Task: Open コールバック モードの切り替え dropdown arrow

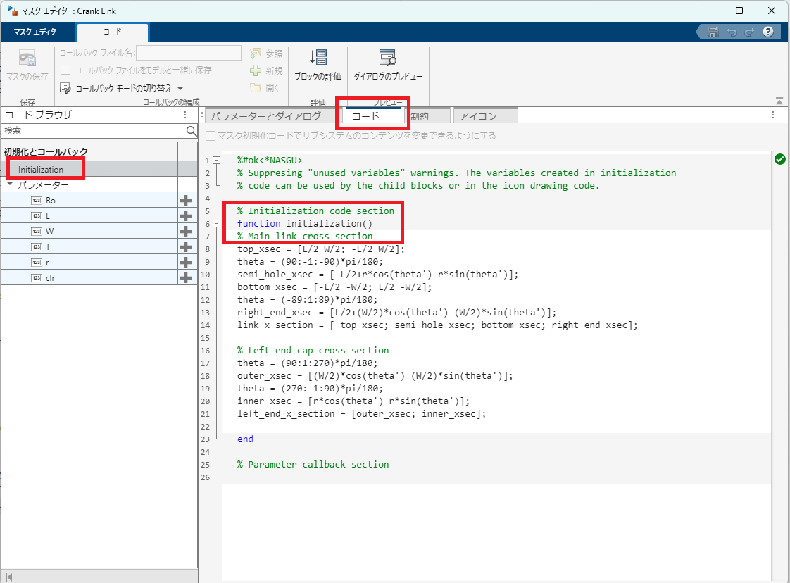Action: (180, 89)
